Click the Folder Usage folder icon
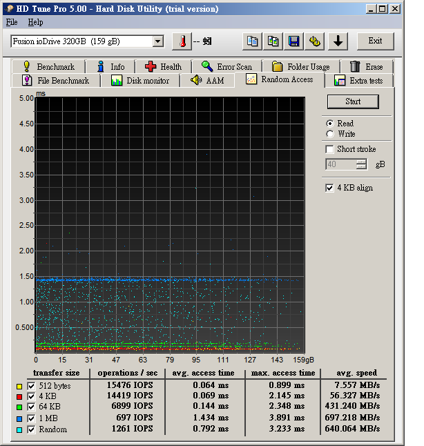 [277, 66]
